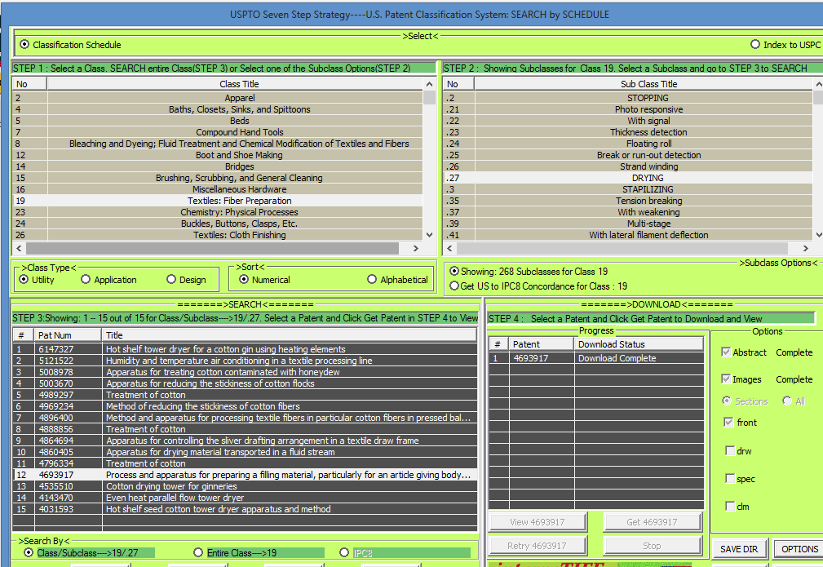Screen dimensions: 823x567
Task: Select downloaded patent 4693917 in Progress list
Action: 596,358
